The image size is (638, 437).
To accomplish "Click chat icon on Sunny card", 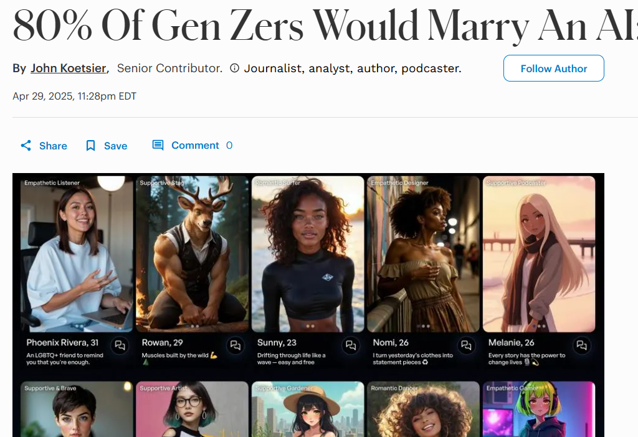I will tap(351, 345).
